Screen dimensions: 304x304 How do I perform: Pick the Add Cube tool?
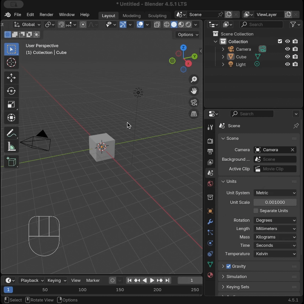coord(11,162)
